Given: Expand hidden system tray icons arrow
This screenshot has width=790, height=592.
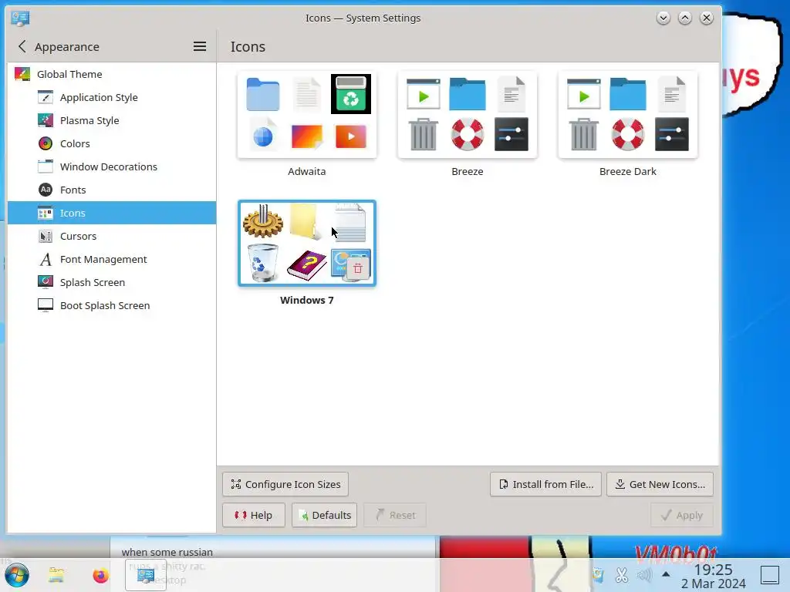Looking at the screenshot, I should click(x=666, y=573).
